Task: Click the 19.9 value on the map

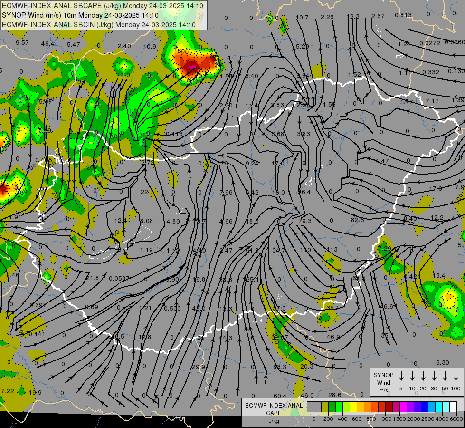Action: (x=35, y=393)
